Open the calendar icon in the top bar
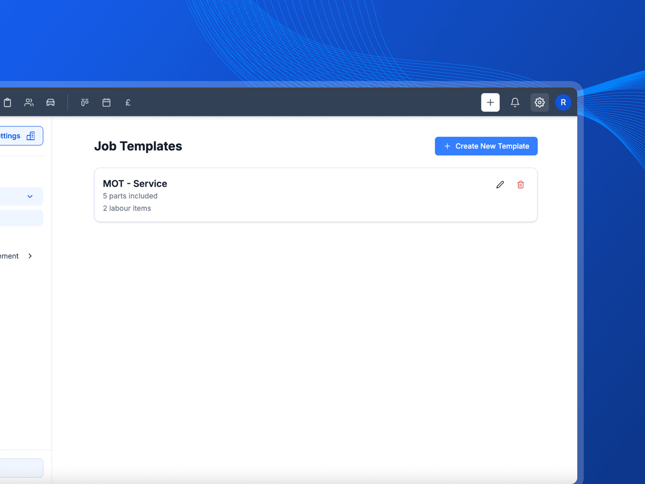645x484 pixels. (106, 102)
